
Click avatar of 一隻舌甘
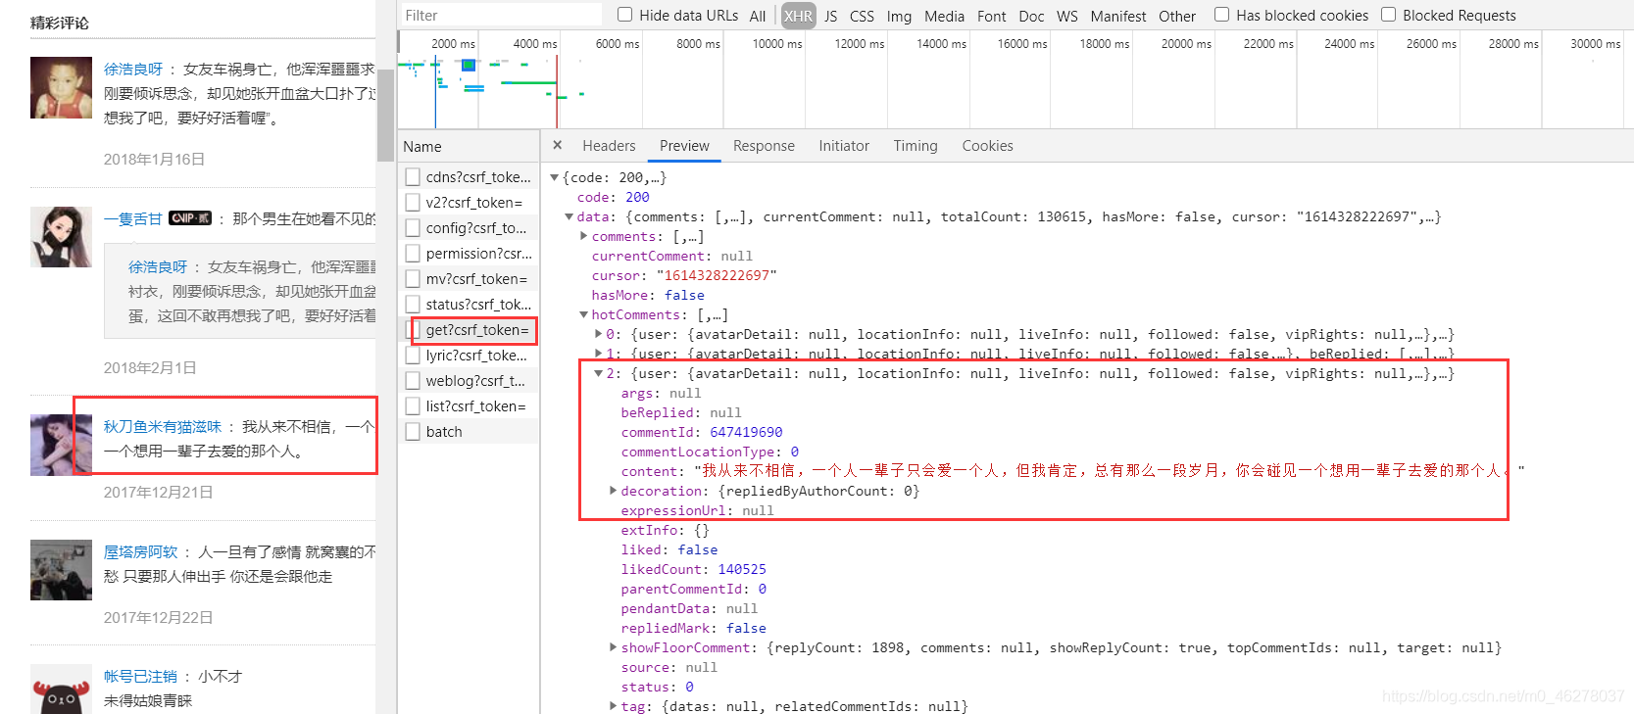(x=61, y=237)
